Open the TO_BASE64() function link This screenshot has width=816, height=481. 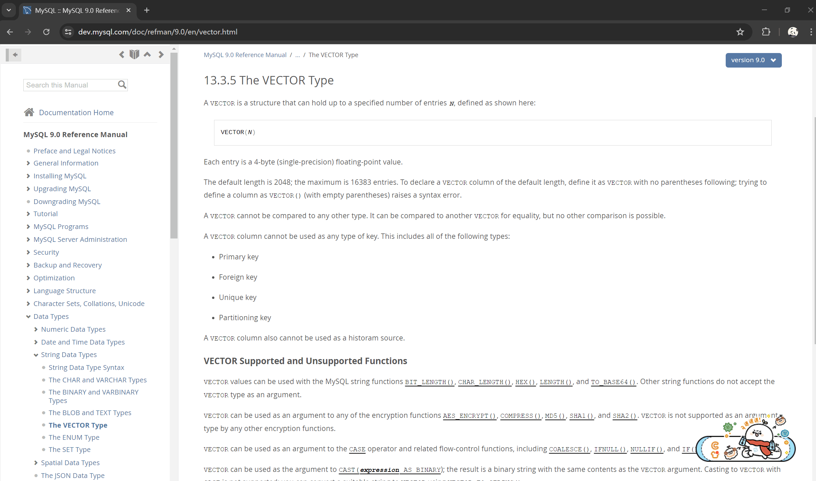pos(614,382)
